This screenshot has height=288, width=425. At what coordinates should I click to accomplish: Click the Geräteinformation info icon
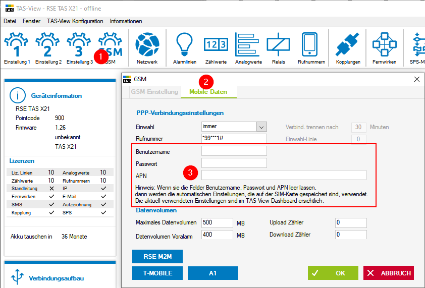coord(18,95)
